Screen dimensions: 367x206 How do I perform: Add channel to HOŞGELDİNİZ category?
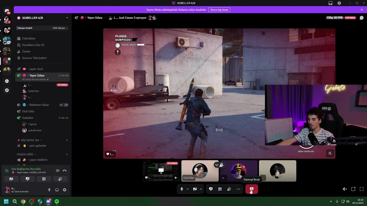click(67, 154)
